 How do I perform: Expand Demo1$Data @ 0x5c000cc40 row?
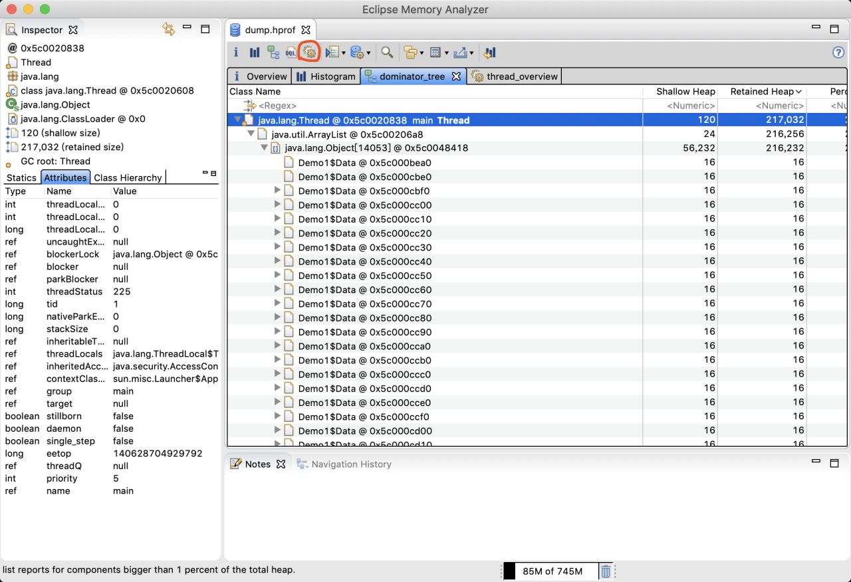pyautogui.click(x=278, y=261)
